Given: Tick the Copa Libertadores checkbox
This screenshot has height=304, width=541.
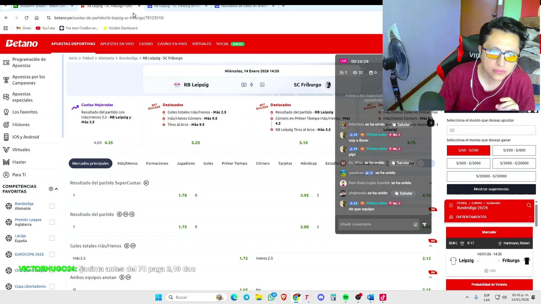Looking at the screenshot, I should coord(52,286).
